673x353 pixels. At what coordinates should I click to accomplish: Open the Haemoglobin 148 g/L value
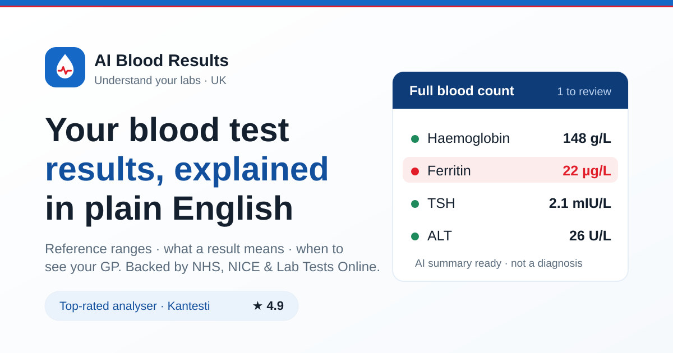pyautogui.click(x=587, y=138)
